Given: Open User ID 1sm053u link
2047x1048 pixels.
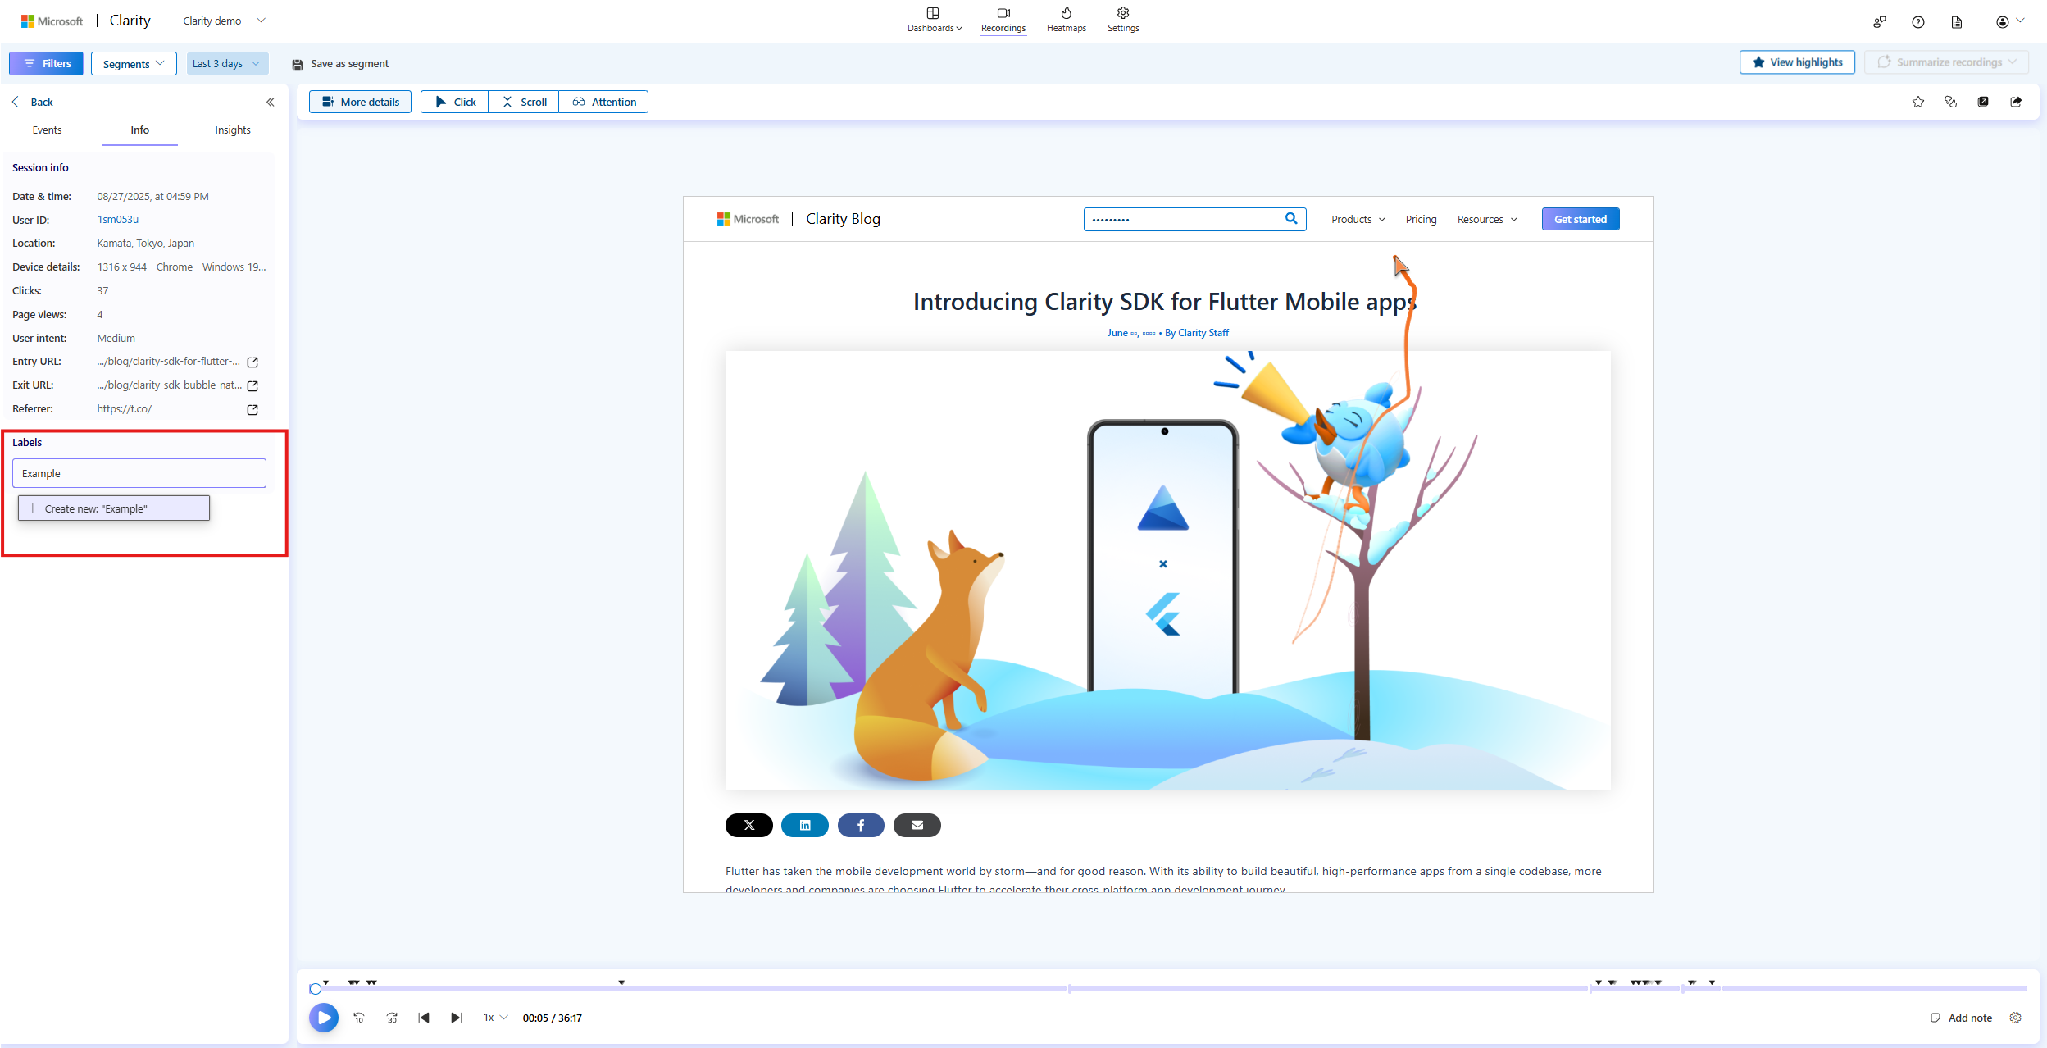Looking at the screenshot, I should (x=118, y=220).
